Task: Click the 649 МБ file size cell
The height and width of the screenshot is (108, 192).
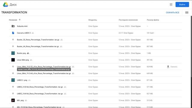Action: 150,73
